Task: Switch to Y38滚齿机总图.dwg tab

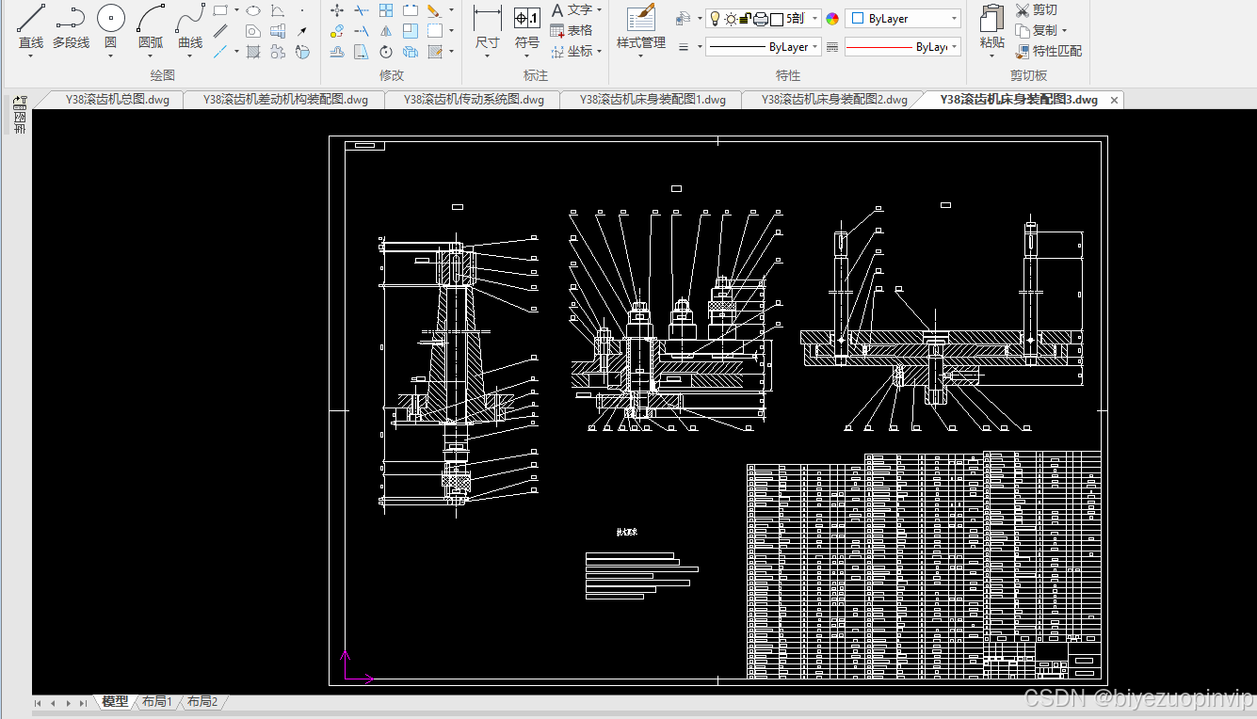Action: click(x=117, y=100)
